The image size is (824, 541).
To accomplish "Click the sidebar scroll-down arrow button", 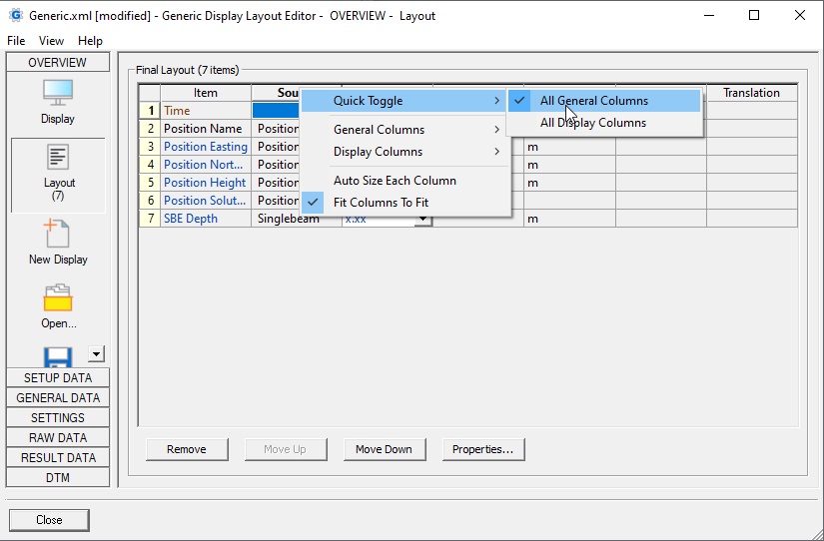I will tap(96, 353).
